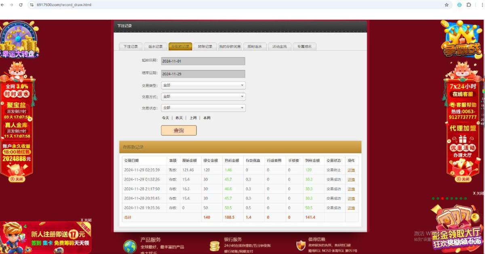Open the 交易状态 dropdown
The width and height of the screenshot is (485, 254).
pos(203,108)
